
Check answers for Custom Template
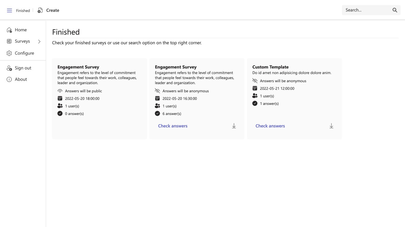tap(270, 126)
